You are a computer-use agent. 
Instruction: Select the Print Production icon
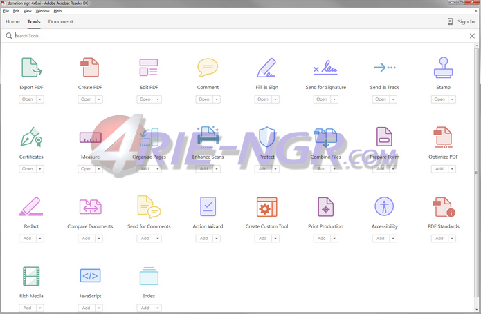pos(325,206)
